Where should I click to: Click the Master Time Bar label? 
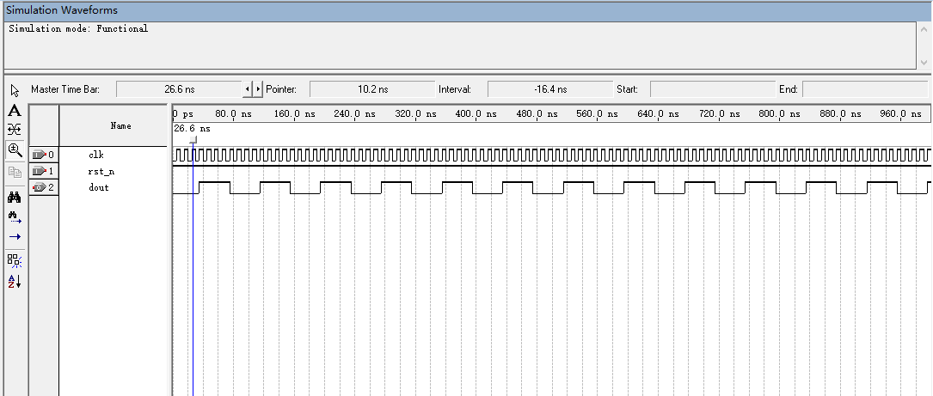[65, 90]
